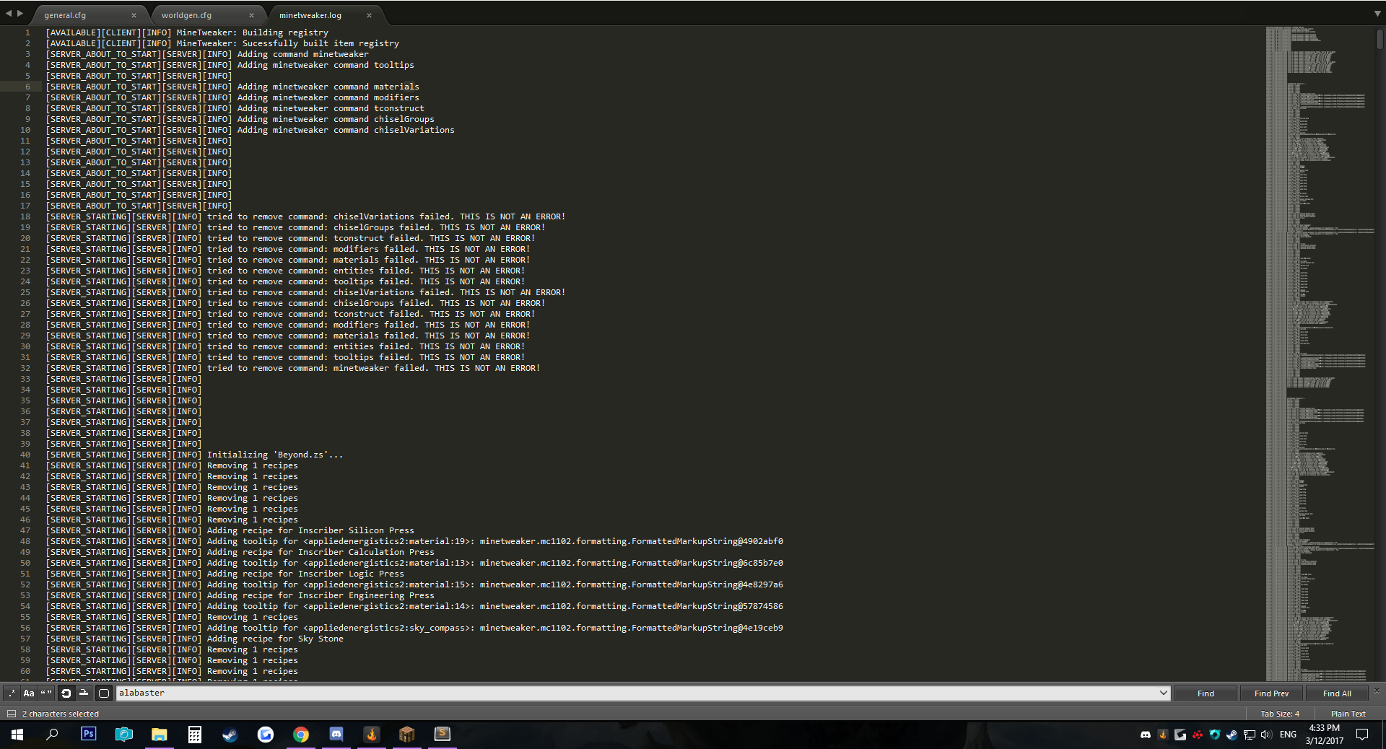Click the find input field containing alabaster

pyautogui.click(x=642, y=693)
